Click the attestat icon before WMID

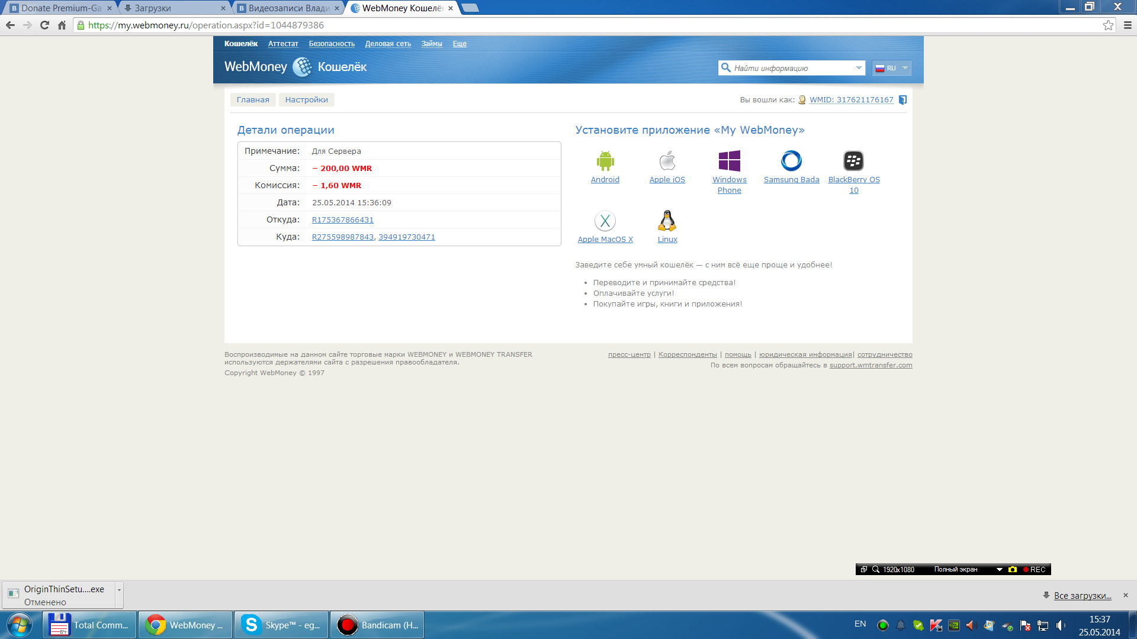(x=802, y=100)
